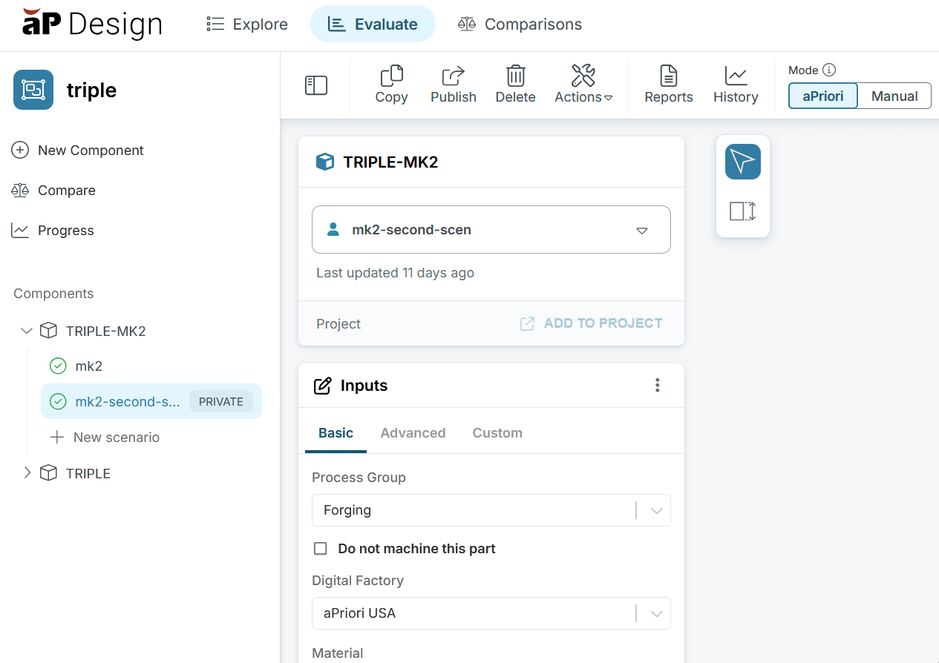The image size is (939, 663).
Task: Expand the TRIPLE tree node
Action: (27, 473)
